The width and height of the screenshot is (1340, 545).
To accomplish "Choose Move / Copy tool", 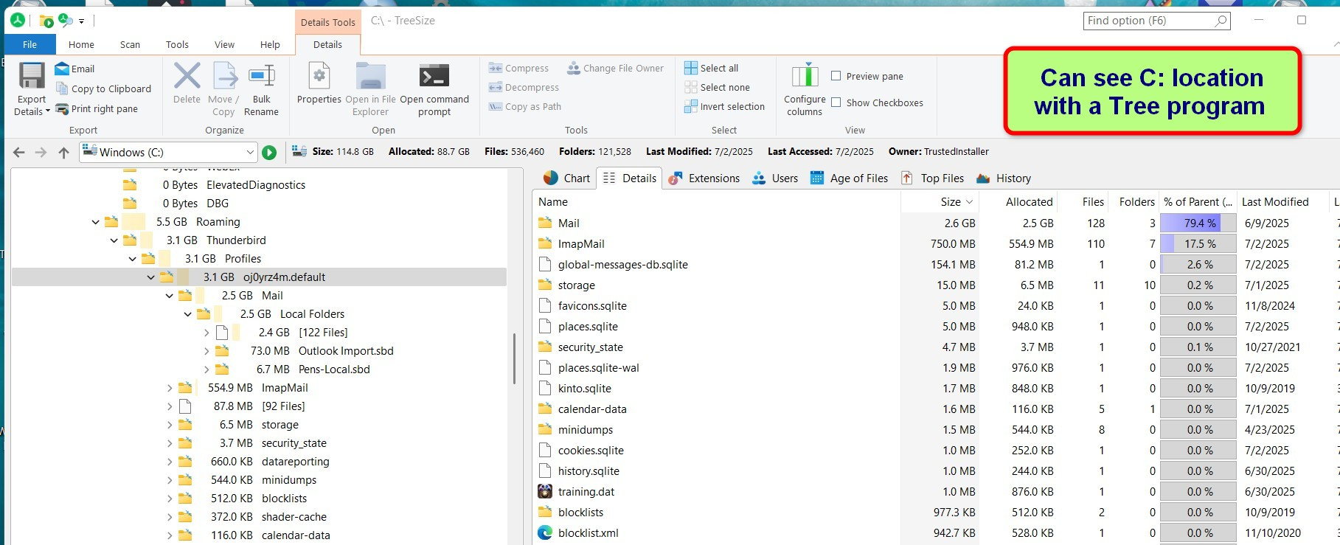I will pyautogui.click(x=223, y=90).
